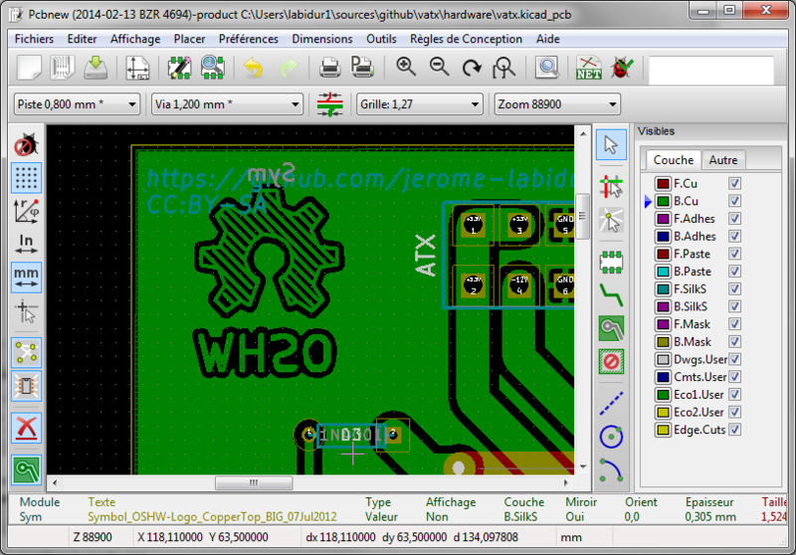Click the horizontal scrollbar thumb
The image size is (796, 555).
254,483
